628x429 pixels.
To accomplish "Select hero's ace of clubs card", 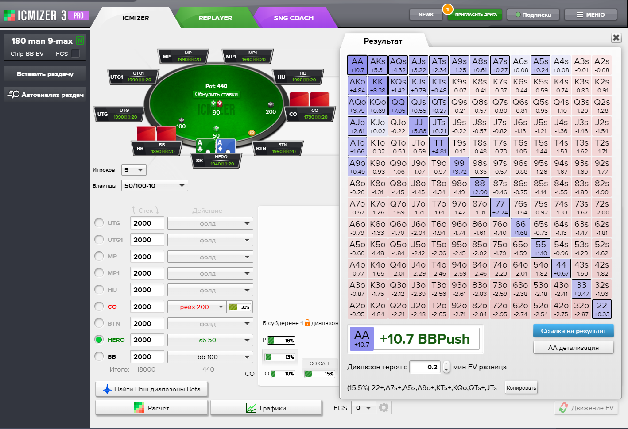I will (205, 146).
